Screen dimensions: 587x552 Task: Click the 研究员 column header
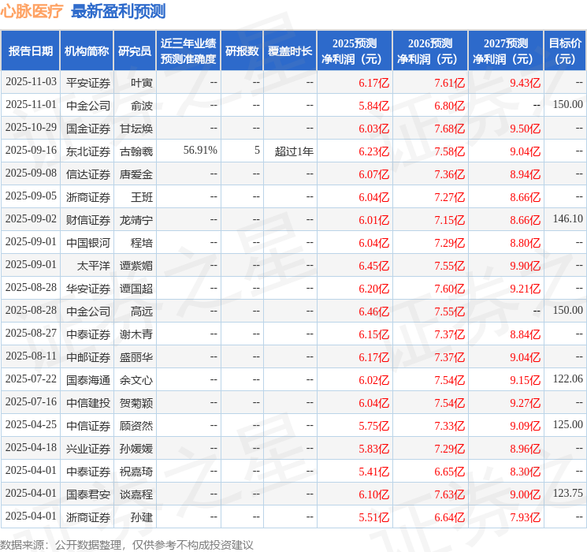[x=135, y=51]
